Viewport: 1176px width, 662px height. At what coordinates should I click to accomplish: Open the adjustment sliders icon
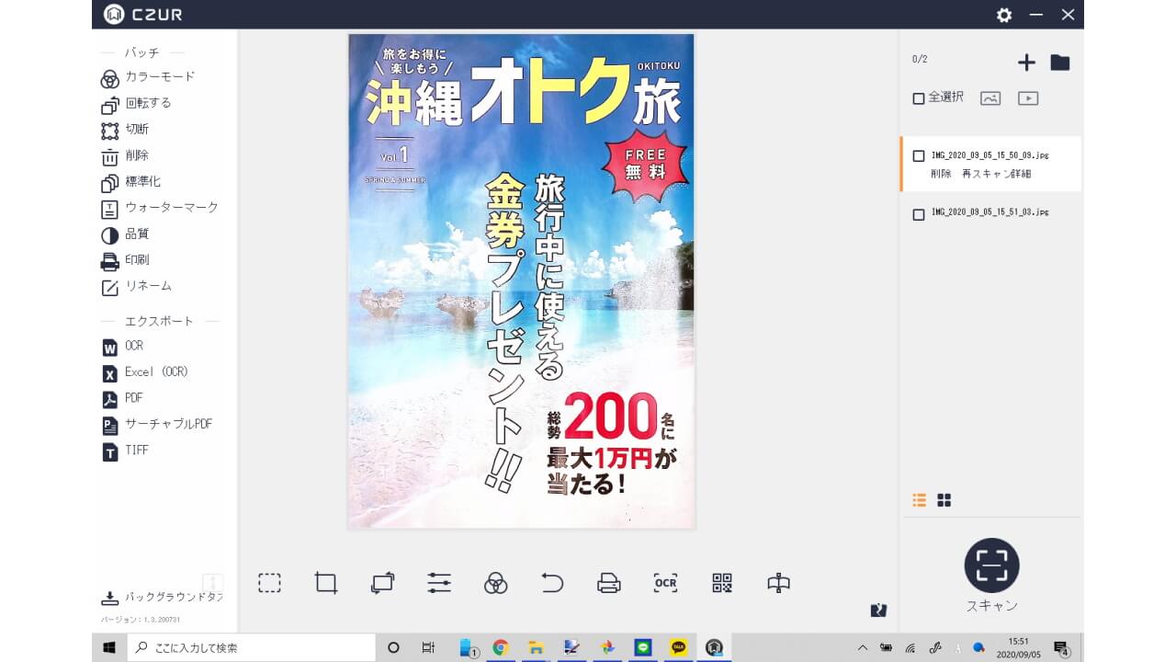(439, 583)
